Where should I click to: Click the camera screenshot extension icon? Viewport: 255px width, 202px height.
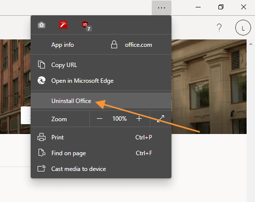[x=42, y=25]
